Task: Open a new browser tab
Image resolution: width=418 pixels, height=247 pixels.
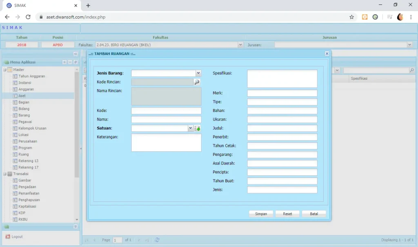Action: (88, 5)
